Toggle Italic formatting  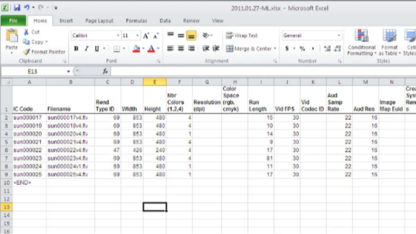pos(87,49)
